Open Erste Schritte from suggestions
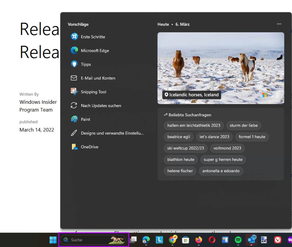Viewport: 292px width, 247px height. point(92,37)
